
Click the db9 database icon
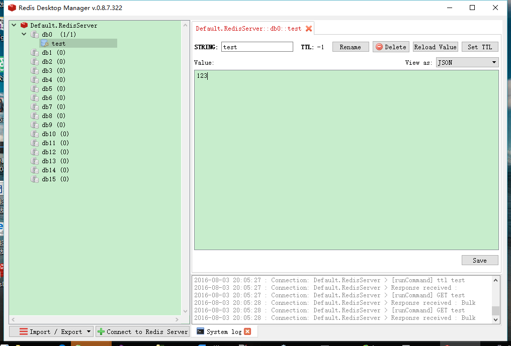tap(35, 125)
